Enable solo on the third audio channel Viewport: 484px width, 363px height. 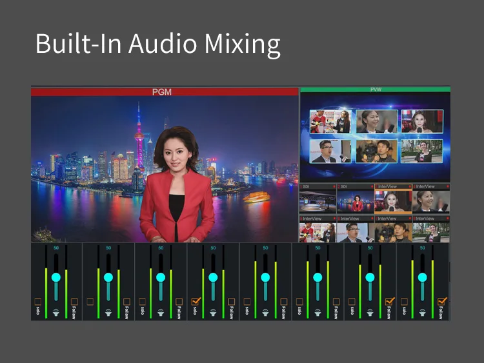coord(143,302)
